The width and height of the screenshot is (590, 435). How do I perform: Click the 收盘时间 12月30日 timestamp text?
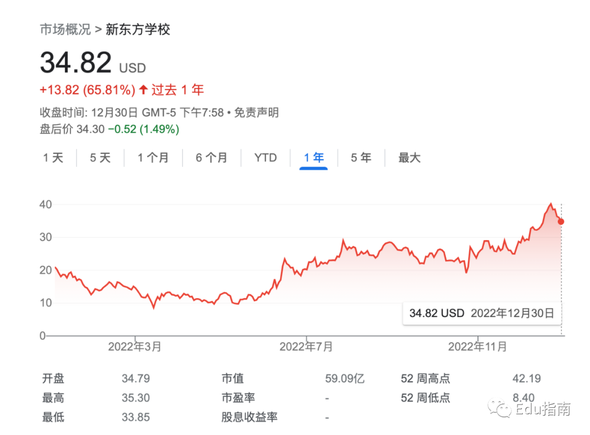tap(132, 112)
